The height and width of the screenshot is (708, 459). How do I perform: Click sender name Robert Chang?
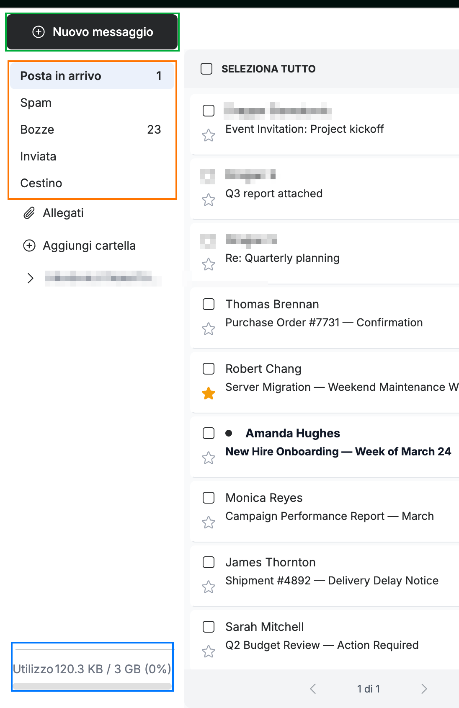pos(263,369)
